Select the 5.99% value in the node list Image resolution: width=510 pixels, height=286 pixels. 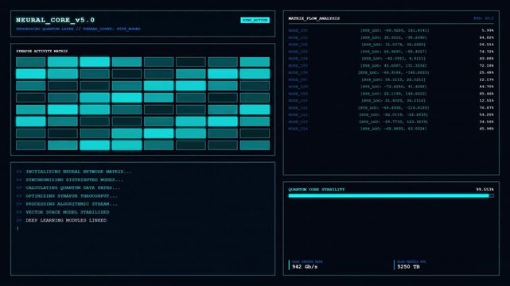coord(488,30)
